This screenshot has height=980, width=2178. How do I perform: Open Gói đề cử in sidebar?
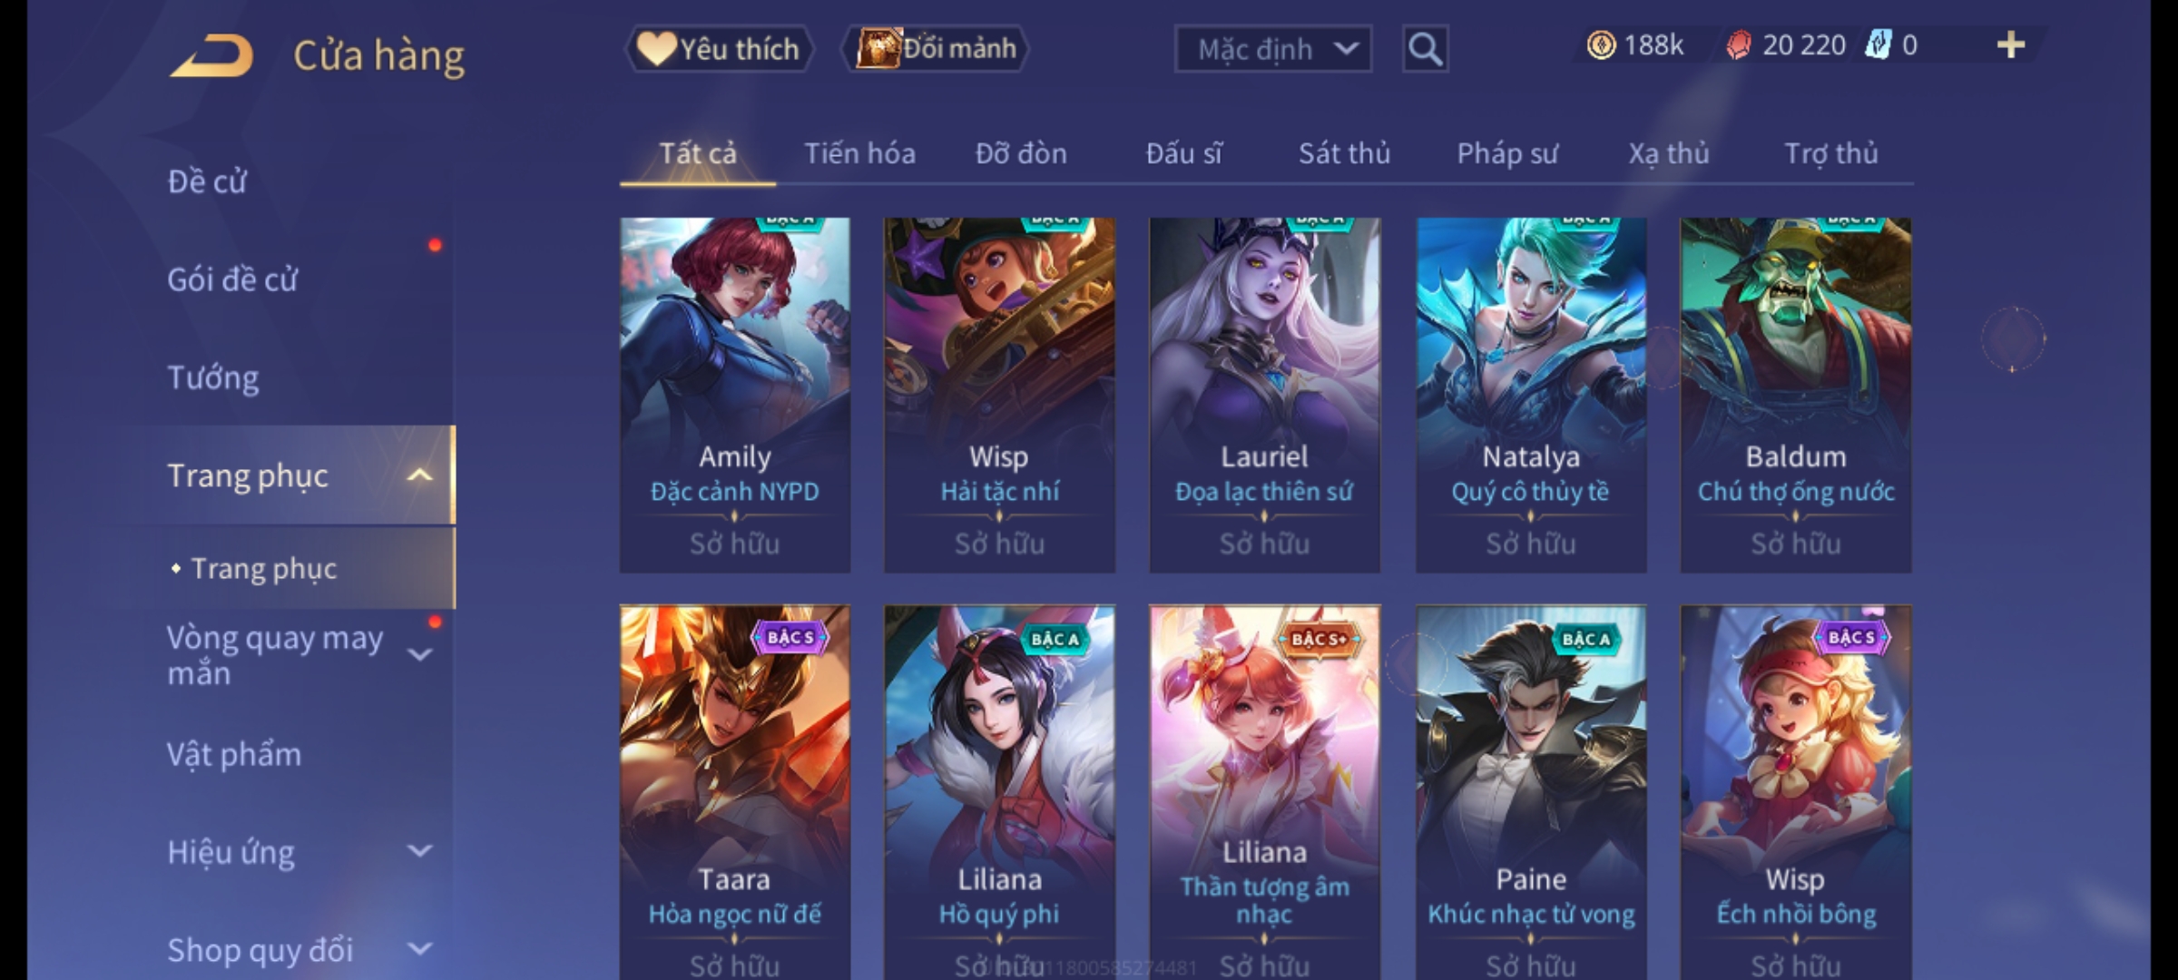pos(232,279)
